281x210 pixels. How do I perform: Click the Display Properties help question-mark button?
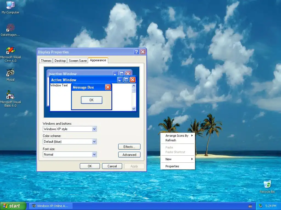click(x=136, y=52)
